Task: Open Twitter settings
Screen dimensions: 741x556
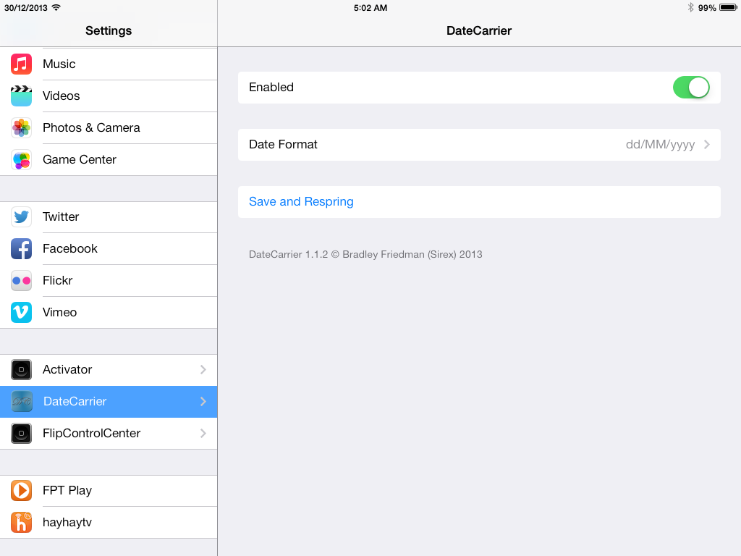Action: point(109,217)
